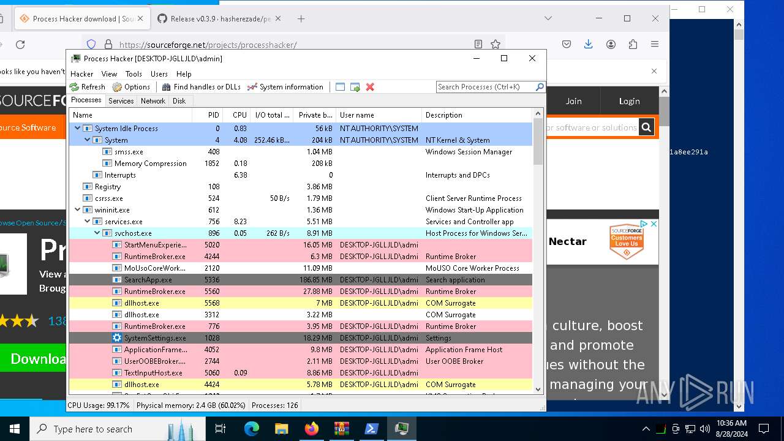The height and width of the screenshot is (441, 784).
Task: Select the Memory Compression process
Action: point(301,163)
